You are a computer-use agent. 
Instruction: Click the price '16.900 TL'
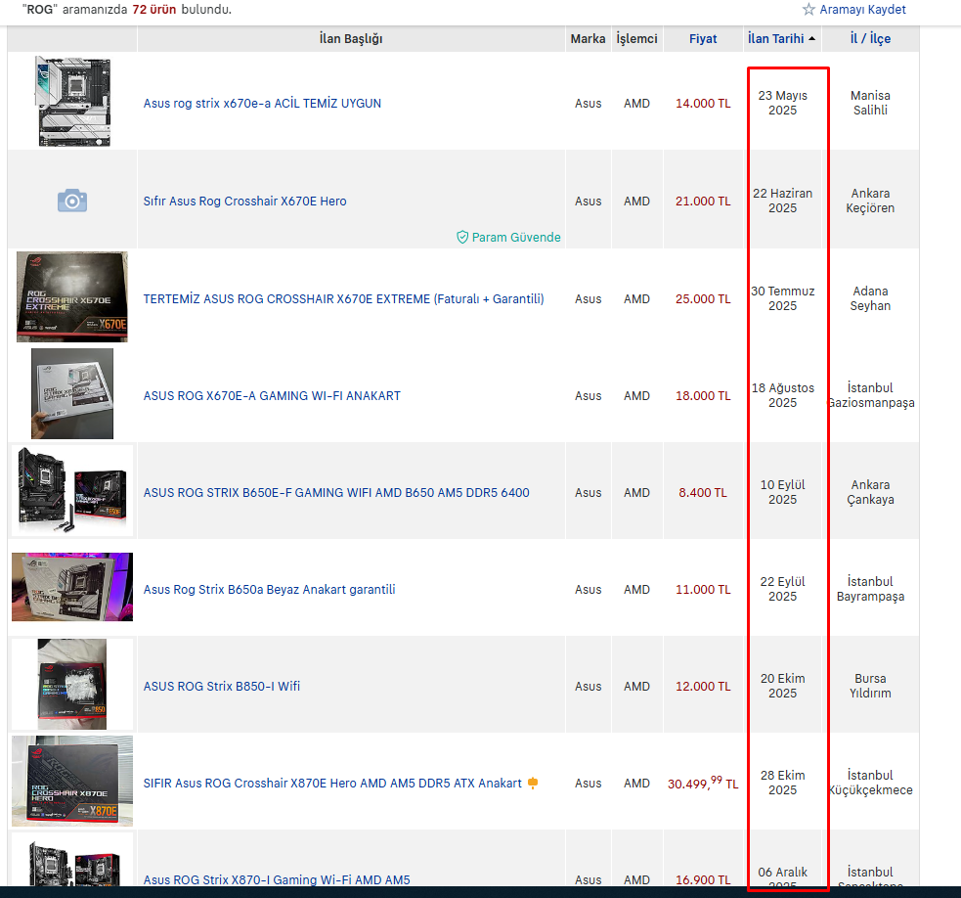click(x=703, y=879)
